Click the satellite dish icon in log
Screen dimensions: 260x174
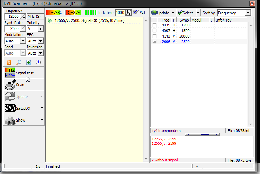[x=50, y=20]
